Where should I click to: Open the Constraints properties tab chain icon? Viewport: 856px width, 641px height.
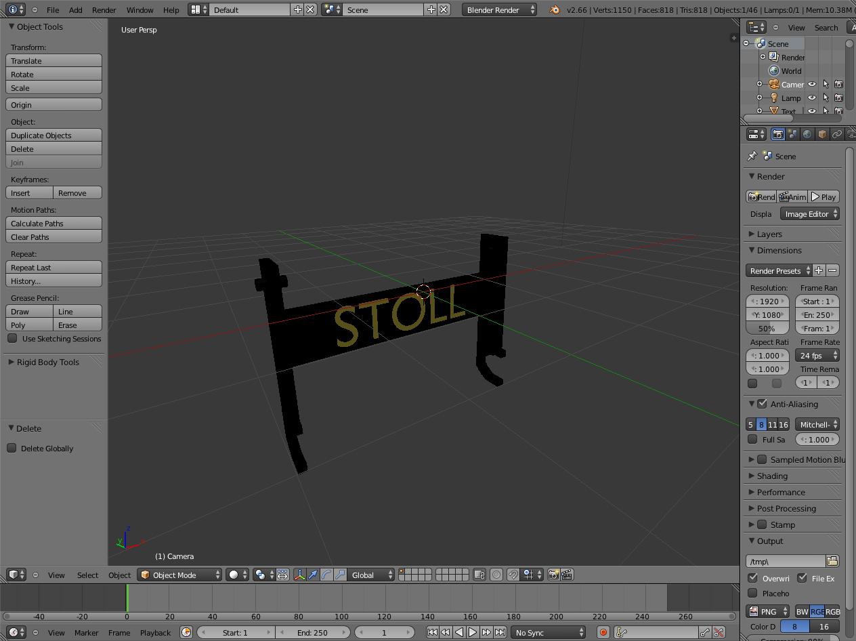837,134
